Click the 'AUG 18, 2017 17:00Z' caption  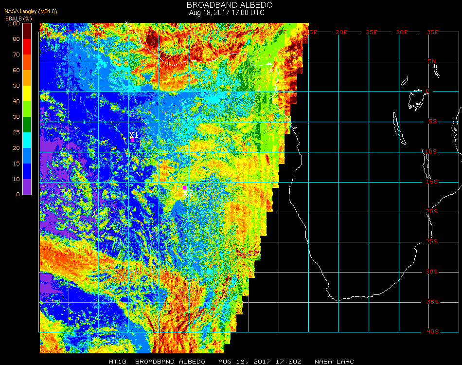(x=260, y=362)
